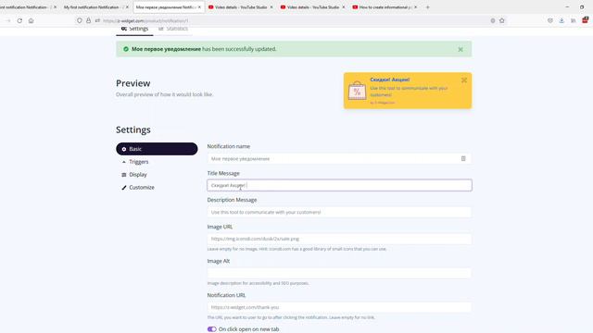
Task: Click the icon inside Notification name field
Action: tap(463, 158)
